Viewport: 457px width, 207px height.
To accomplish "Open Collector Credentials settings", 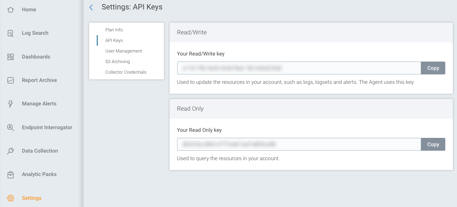I will [126, 72].
